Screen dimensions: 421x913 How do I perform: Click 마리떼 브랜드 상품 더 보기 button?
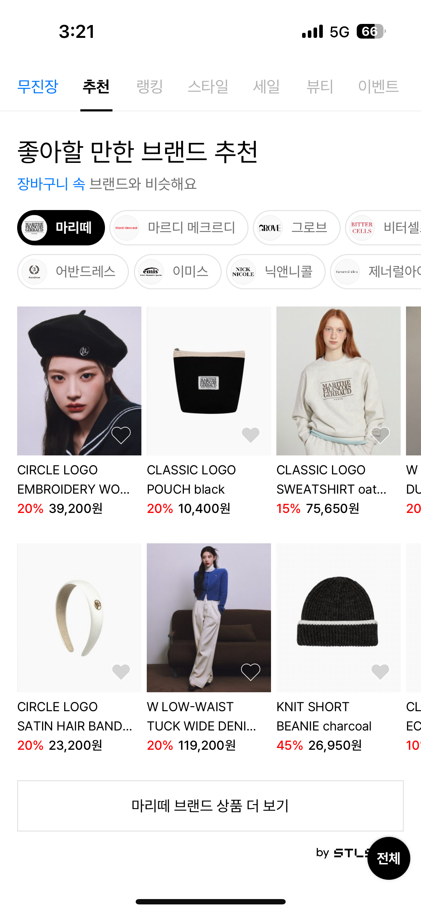pos(210,806)
